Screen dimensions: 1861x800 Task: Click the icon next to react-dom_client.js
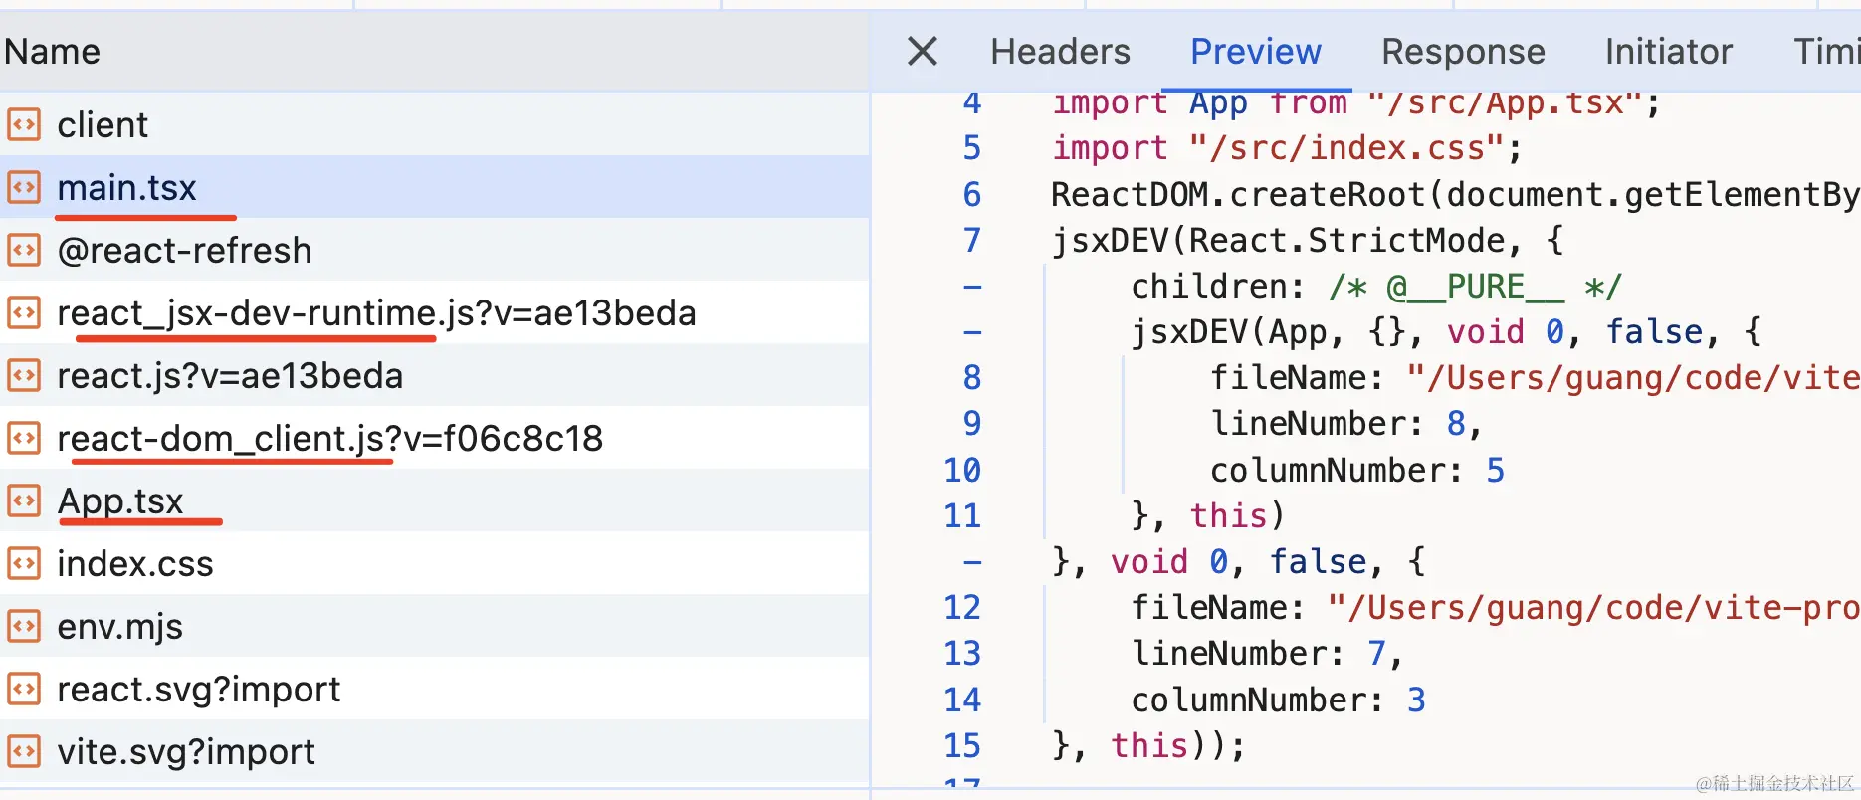pyautogui.click(x=24, y=438)
